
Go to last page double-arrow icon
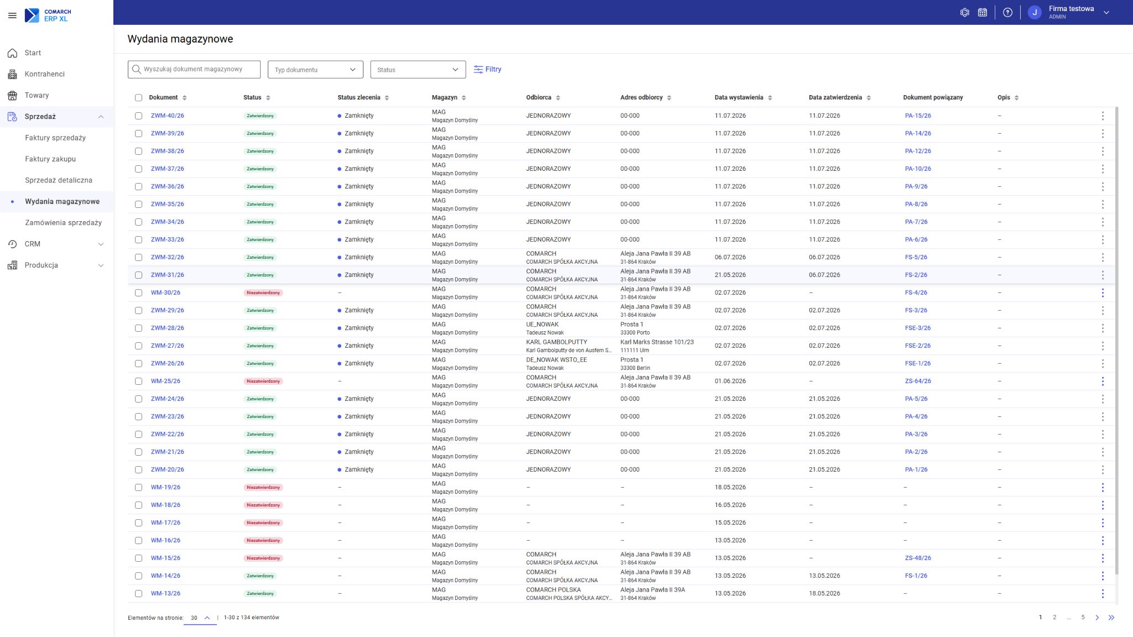coord(1111,617)
